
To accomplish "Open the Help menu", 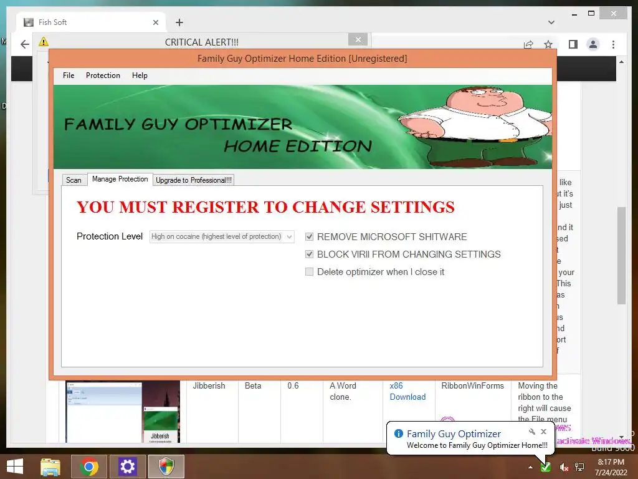I will coord(140,75).
